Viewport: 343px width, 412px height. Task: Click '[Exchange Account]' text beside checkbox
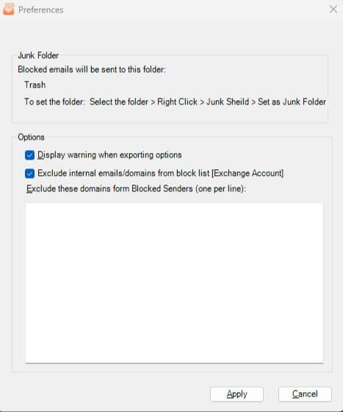tap(248, 173)
